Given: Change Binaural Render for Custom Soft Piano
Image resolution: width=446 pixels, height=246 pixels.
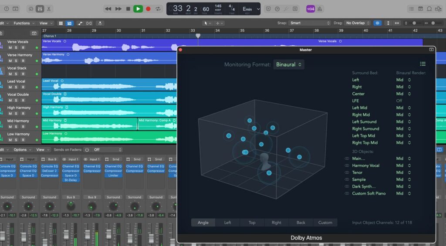Looking at the screenshot, I should pos(403,193).
